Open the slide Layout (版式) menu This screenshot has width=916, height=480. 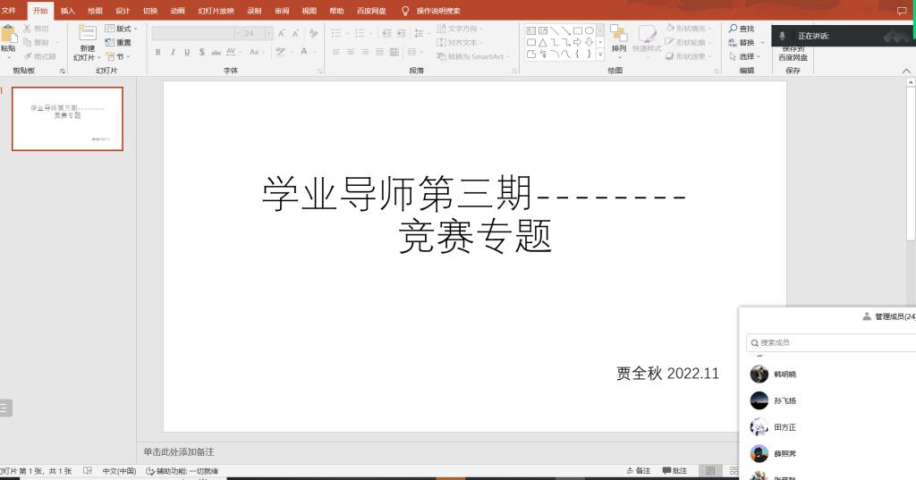click(121, 29)
